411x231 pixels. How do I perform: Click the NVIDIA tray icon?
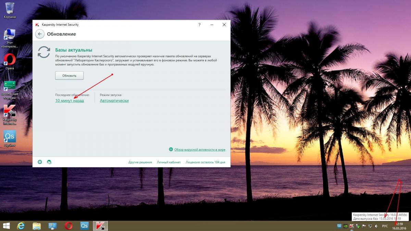tap(346, 226)
